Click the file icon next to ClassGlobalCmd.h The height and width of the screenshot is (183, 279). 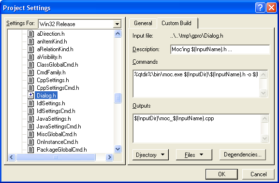tap(30, 65)
